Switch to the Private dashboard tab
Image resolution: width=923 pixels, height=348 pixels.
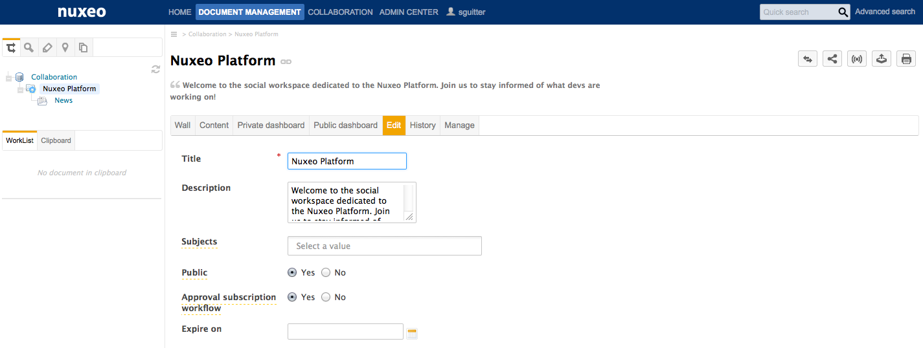pos(271,125)
